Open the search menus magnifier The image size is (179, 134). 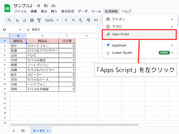tap(9, 20)
